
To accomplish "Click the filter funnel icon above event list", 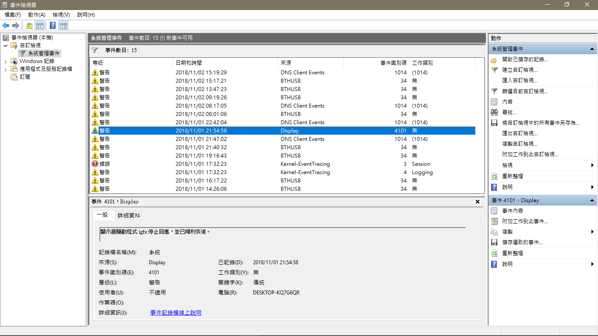I will (94, 50).
